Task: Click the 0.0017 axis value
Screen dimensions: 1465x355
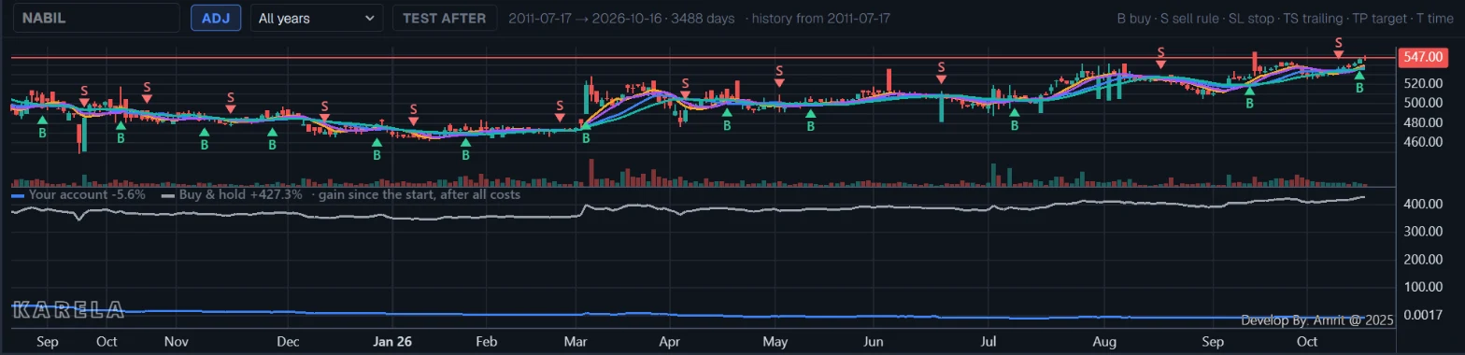Action: (x=1422, y=315)
